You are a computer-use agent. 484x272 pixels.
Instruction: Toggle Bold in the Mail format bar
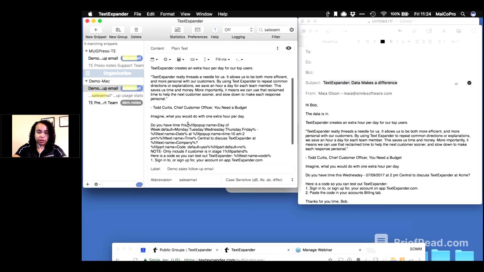point(391,42)
